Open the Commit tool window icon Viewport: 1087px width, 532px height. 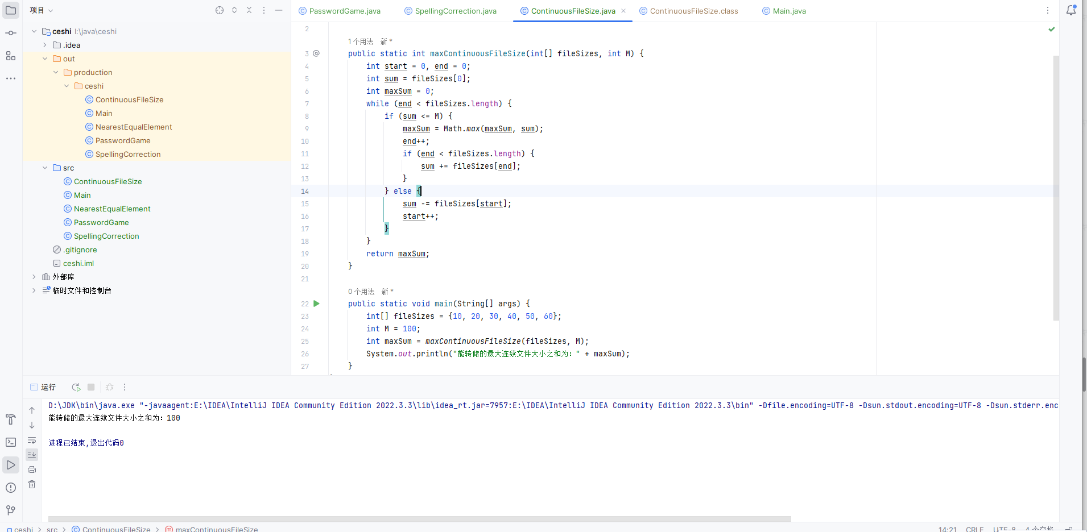pos(11,33)
